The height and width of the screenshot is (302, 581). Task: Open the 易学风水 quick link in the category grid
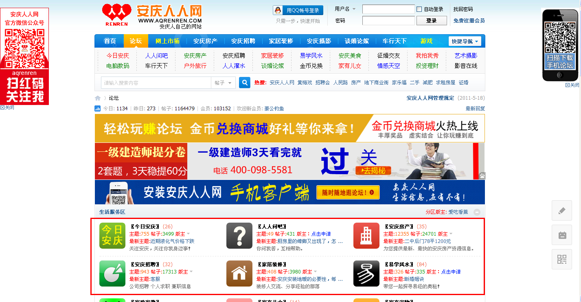[x=311, y=56]
